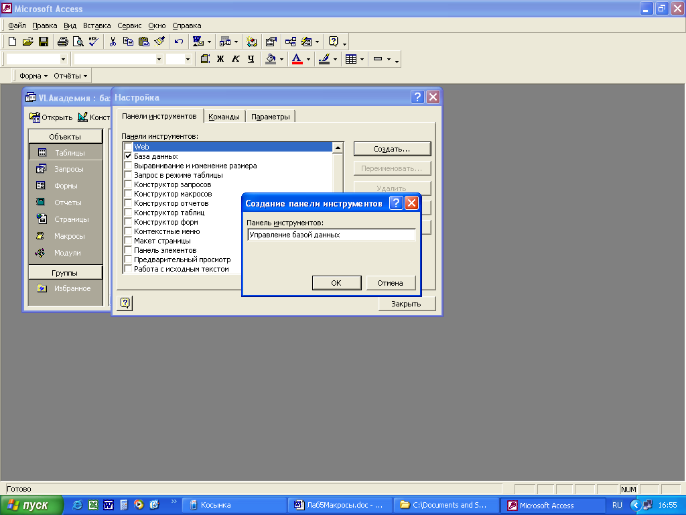
Task: Open the Properties icon
Action: point(271,42)
